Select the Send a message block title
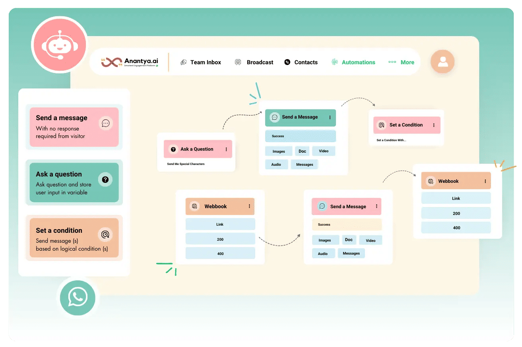522x347 pixels. coord(62,118)
